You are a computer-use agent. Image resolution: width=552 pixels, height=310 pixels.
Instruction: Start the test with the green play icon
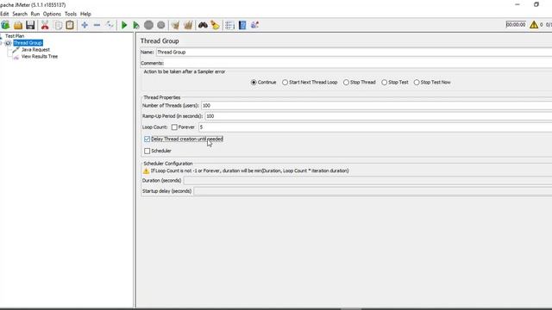124,25
